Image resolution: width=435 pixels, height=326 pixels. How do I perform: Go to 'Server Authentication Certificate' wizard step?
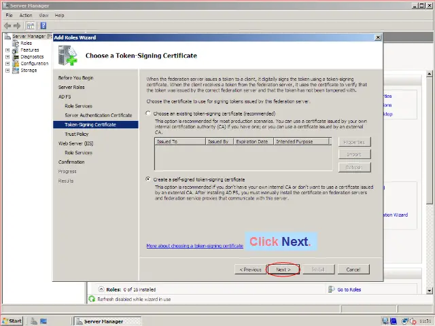tap(98, 115)
